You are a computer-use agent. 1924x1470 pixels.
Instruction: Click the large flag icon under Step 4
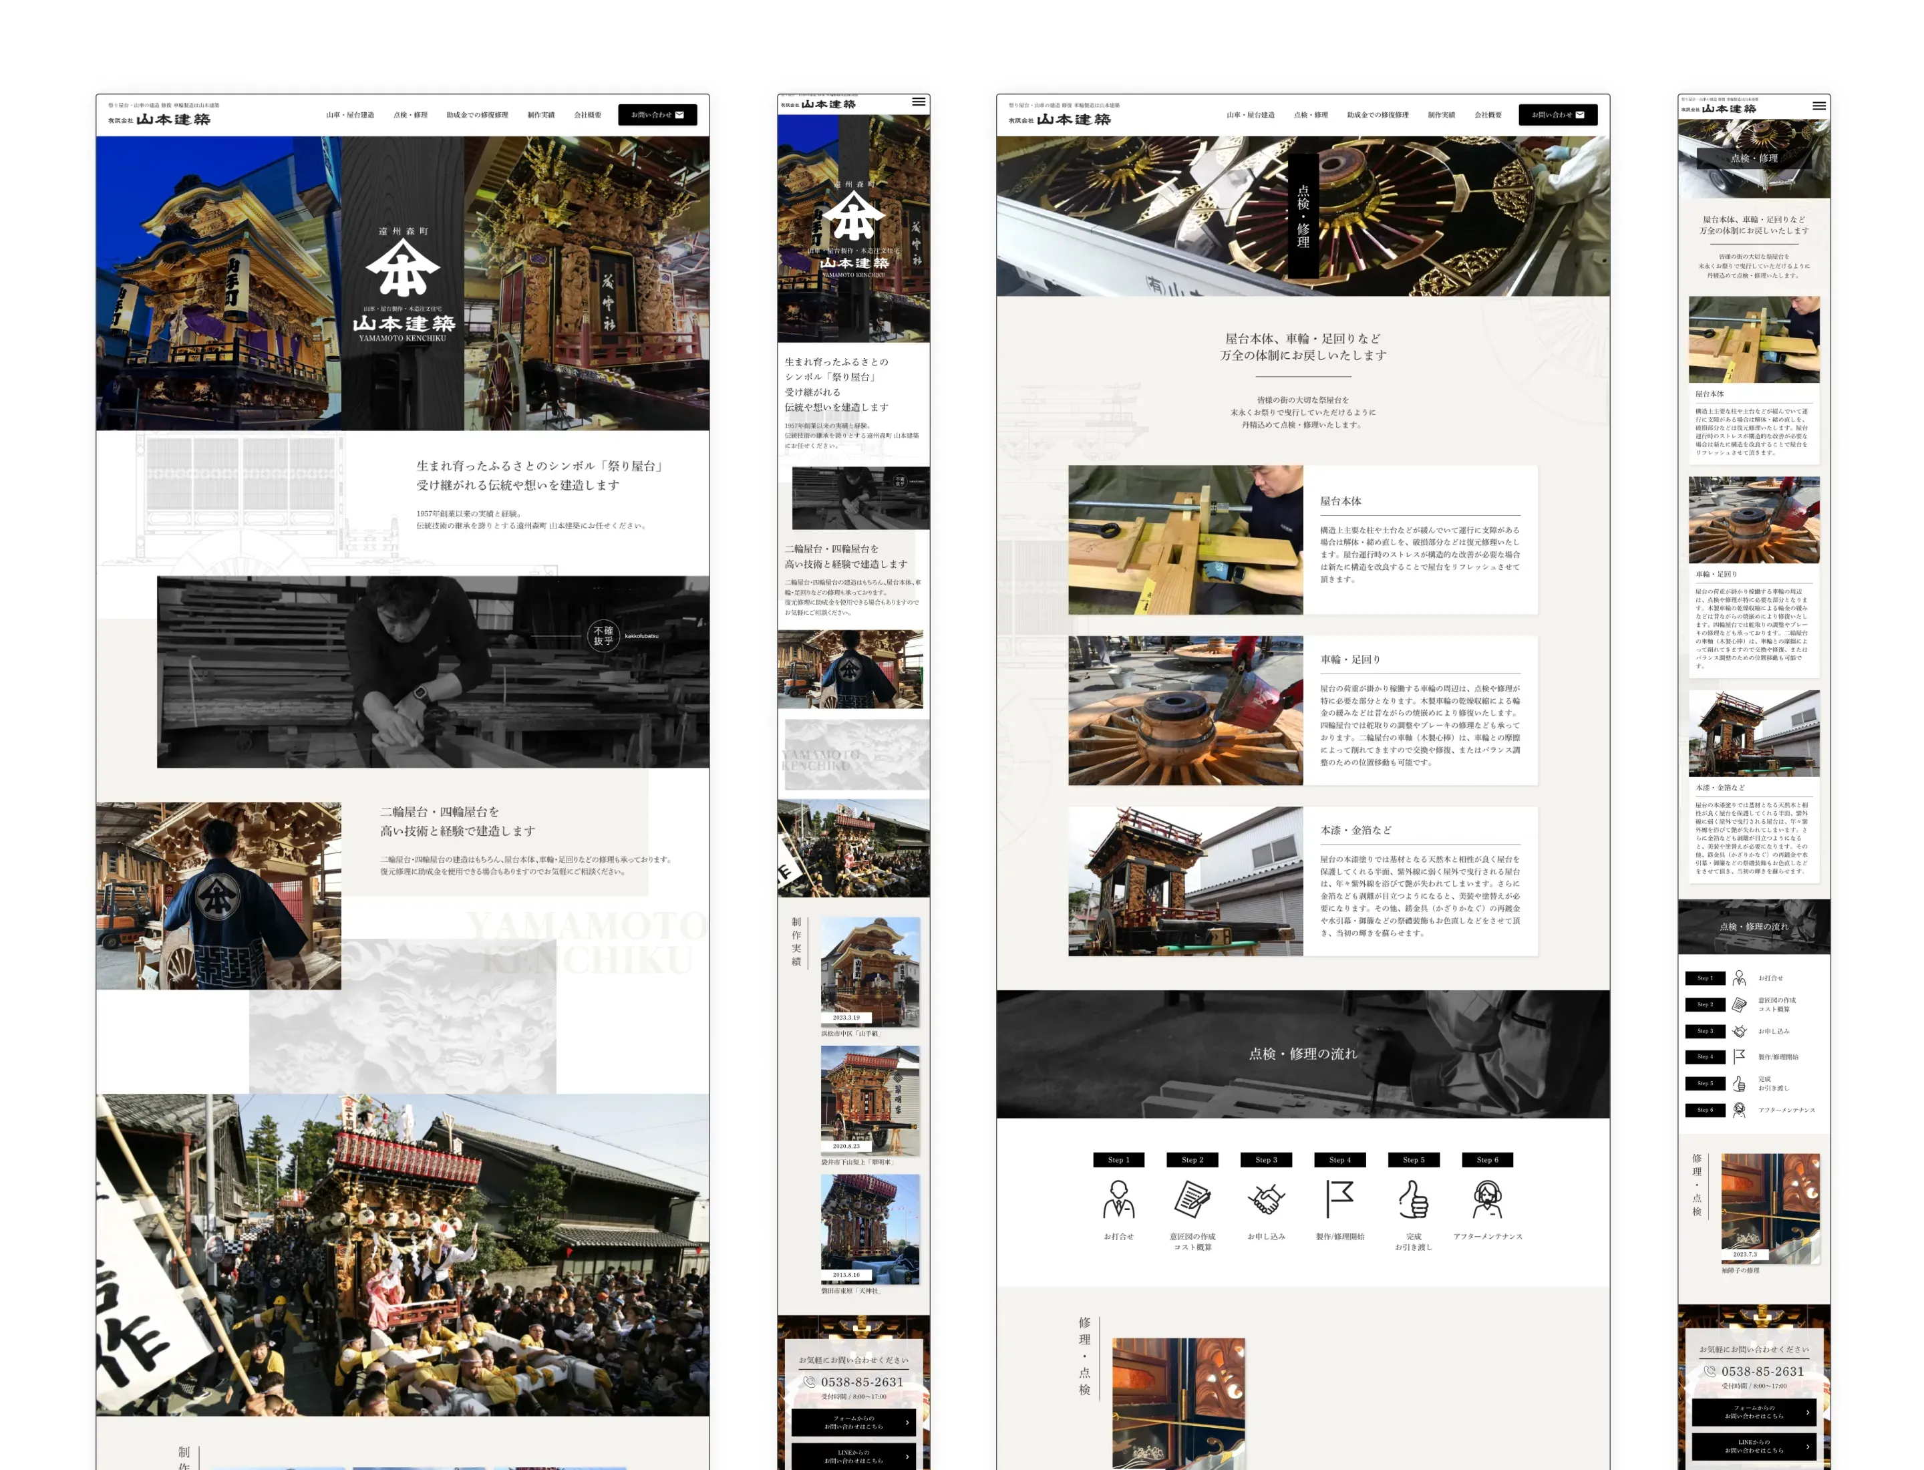tap(1339, 1199)
